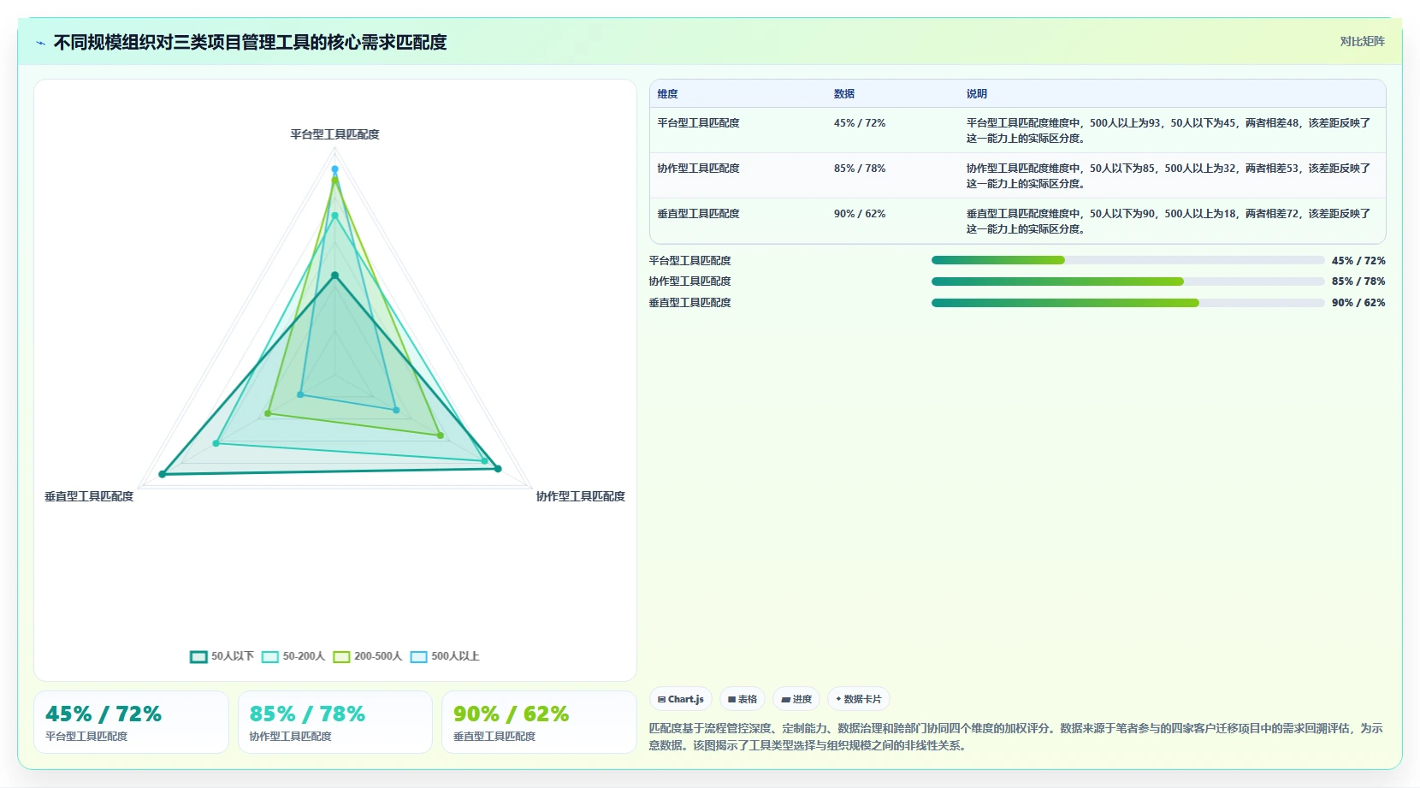This screenshot has height=788, width=1420.
Task: Select the 维度 column header
Action: tap(668, 94)
